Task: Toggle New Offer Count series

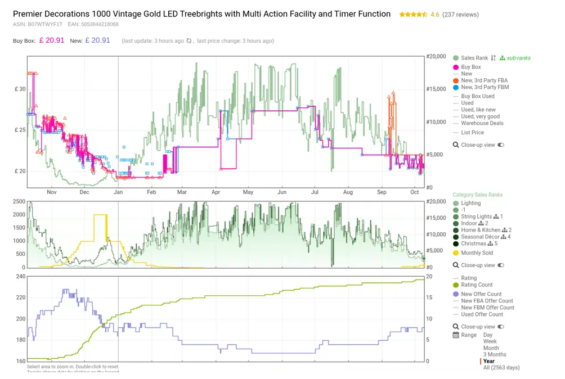Action: 477,295
